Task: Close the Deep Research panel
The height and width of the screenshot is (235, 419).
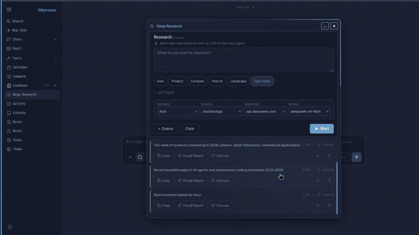Action: [x=334, y=26]
